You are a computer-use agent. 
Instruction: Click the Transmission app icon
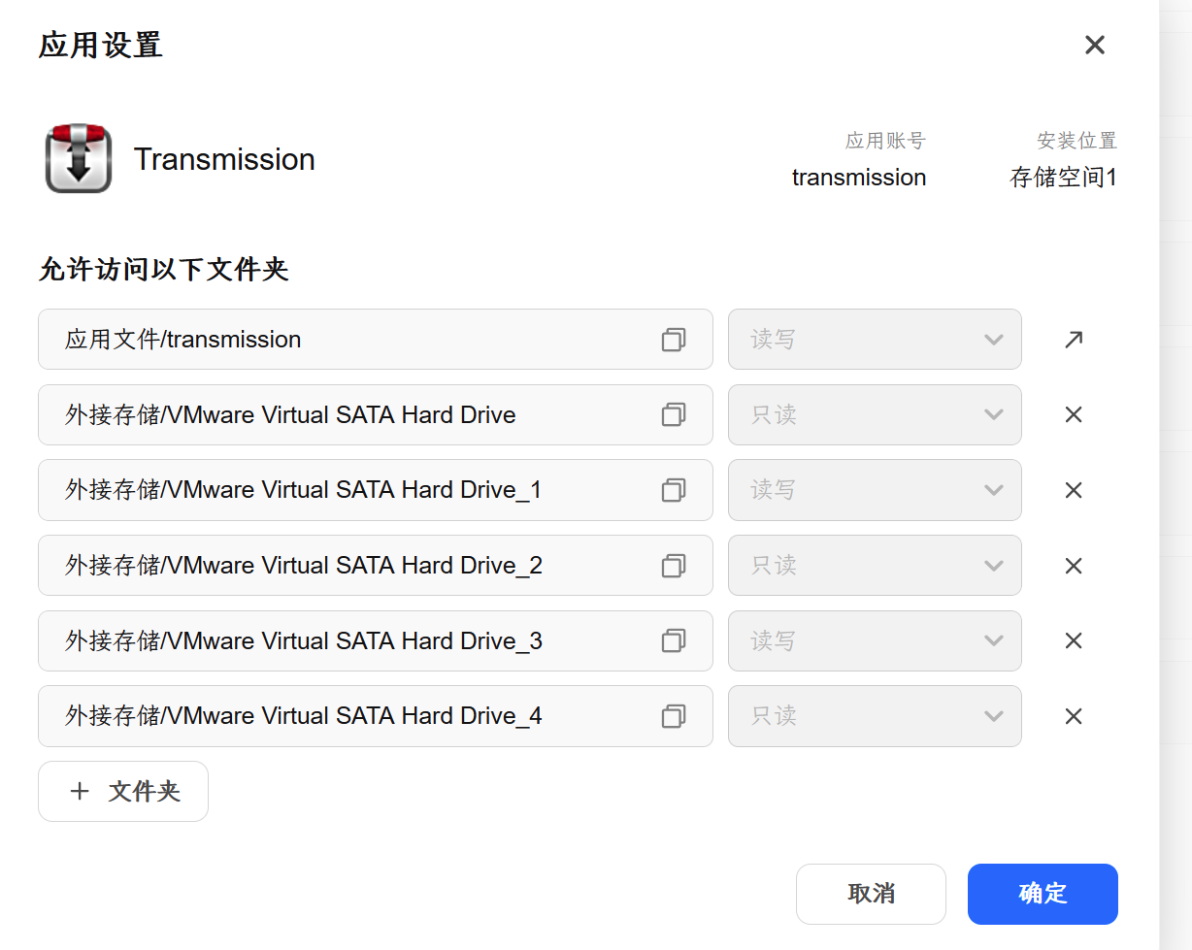79,158
